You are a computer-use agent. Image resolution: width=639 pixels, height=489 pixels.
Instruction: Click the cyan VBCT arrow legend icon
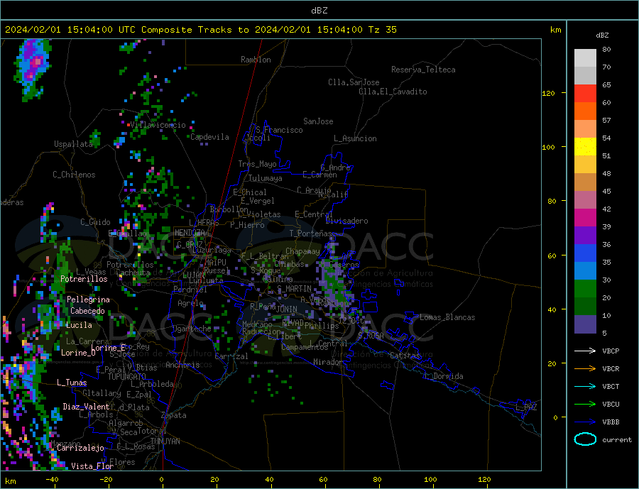585,386
